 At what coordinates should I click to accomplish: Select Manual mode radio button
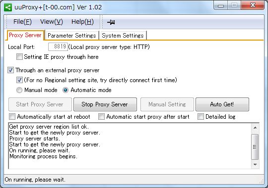(x=19, y=90)
